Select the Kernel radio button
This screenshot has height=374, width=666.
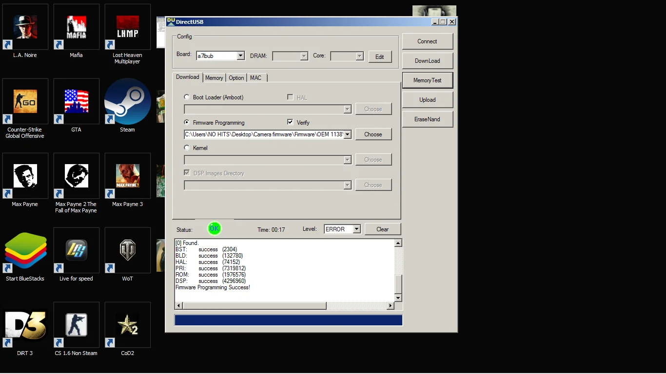click(x=187, y=148)
